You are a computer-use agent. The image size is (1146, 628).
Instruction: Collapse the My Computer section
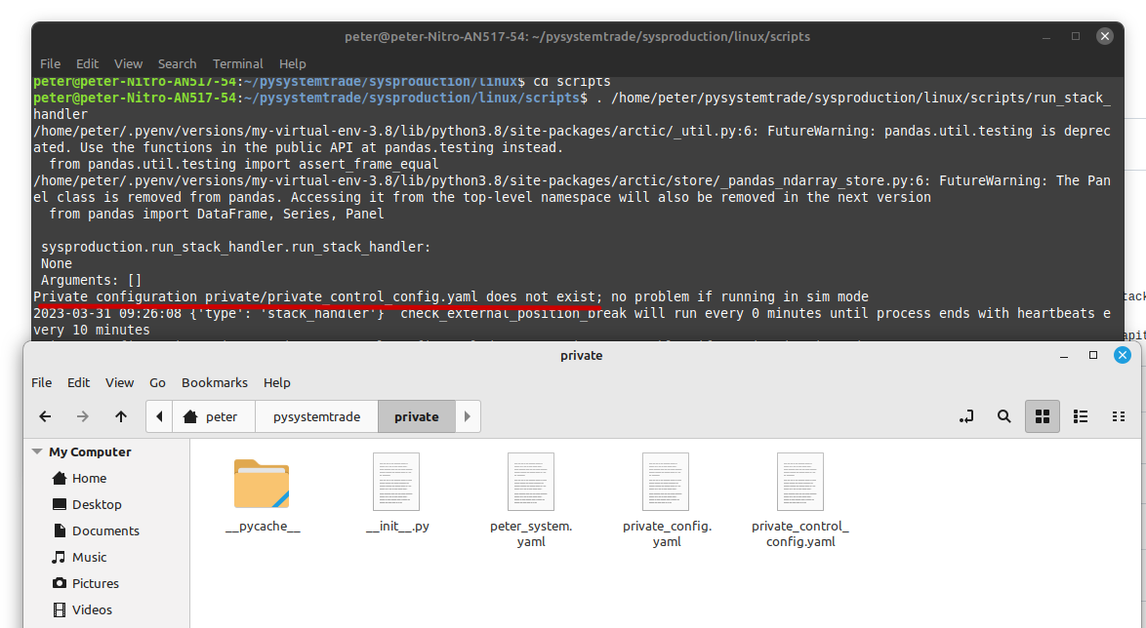[37, 451]
